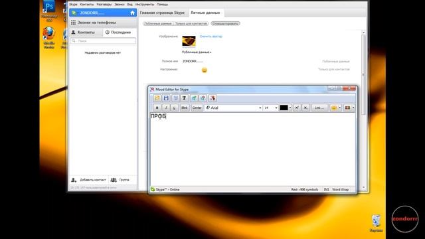Click the Сменить аватар link
425x239 pixels.
(211, 37)
